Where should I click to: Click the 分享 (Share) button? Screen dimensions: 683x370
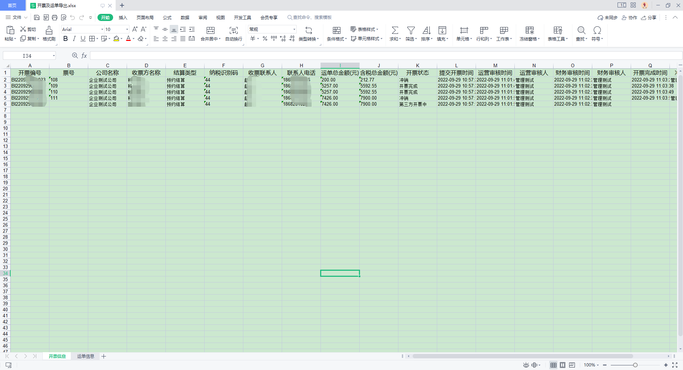tap(649, 17)
